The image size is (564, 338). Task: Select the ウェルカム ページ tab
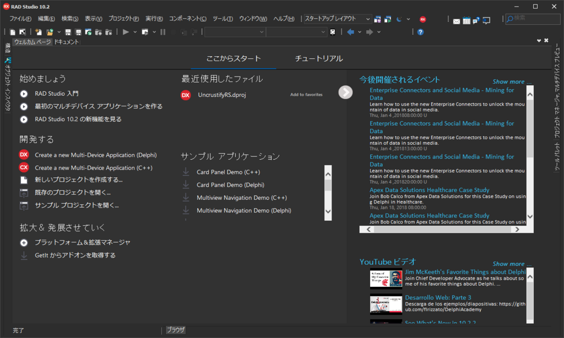(32, 42)
